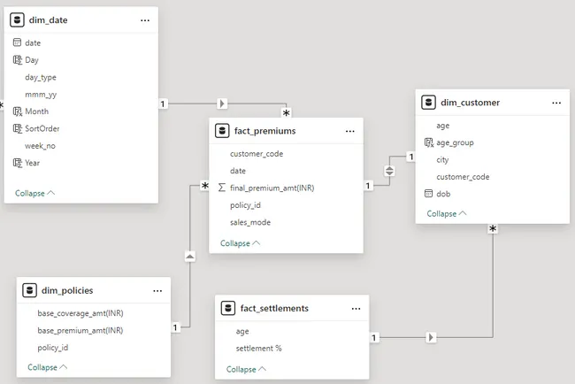Click calculated column icon next to age_group
This screenshot has width=575, height=384.
tap(429, 142)
